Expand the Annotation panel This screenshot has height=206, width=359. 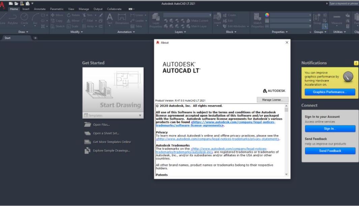click(126, 32)
